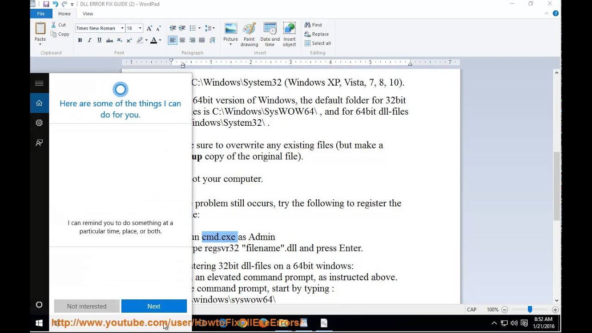Image resolution: width=592 pixels, height=333 pixels.
Task: Save the document from quick access toolbar
Action: click(46, 4)
